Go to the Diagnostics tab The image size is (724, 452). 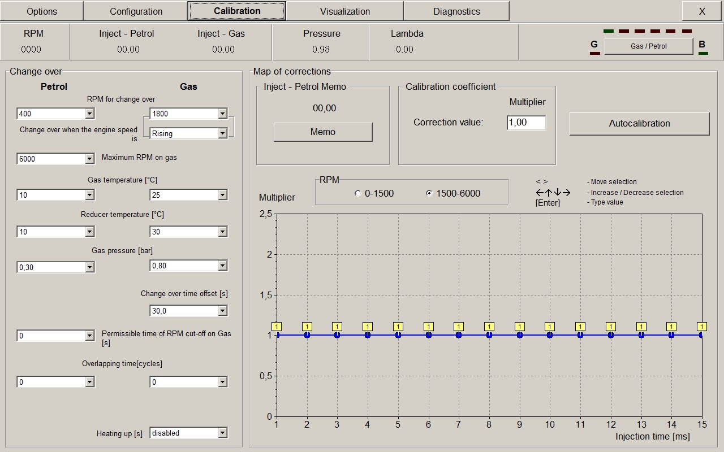point(456,11)
